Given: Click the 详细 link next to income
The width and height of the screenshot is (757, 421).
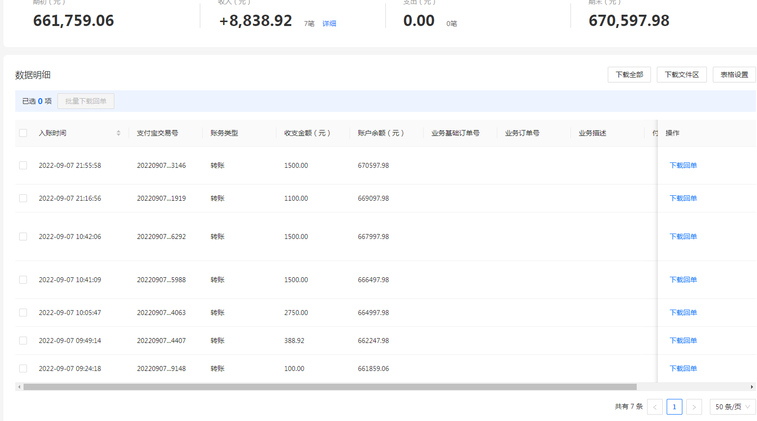Looking at the screenshot, I should pos(329,24).
